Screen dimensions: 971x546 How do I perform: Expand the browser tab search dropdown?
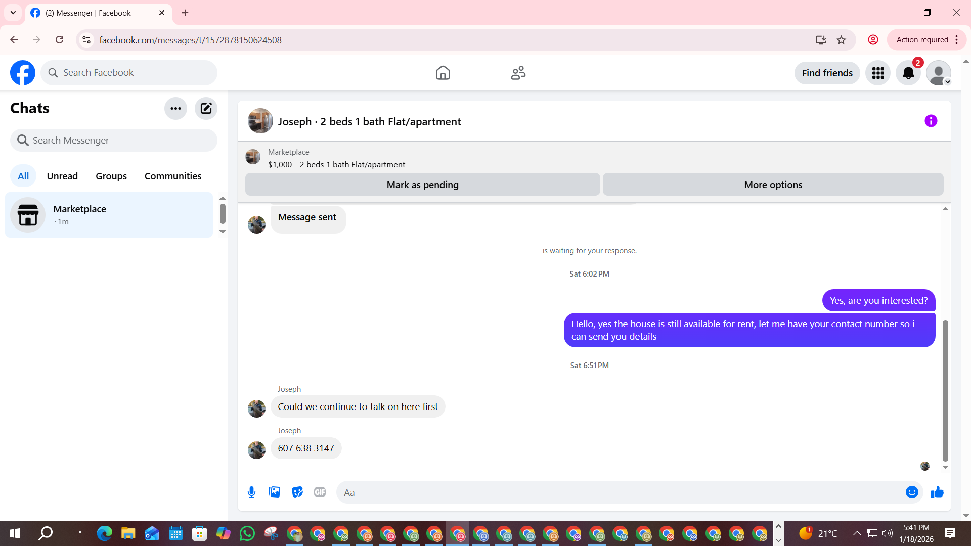pyautogui.click(x=13, y=13)
